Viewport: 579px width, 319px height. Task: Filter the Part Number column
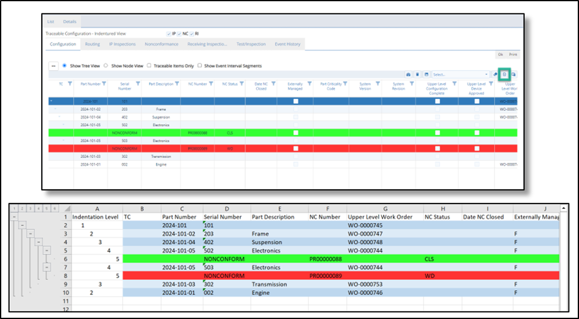click(103, 84)
